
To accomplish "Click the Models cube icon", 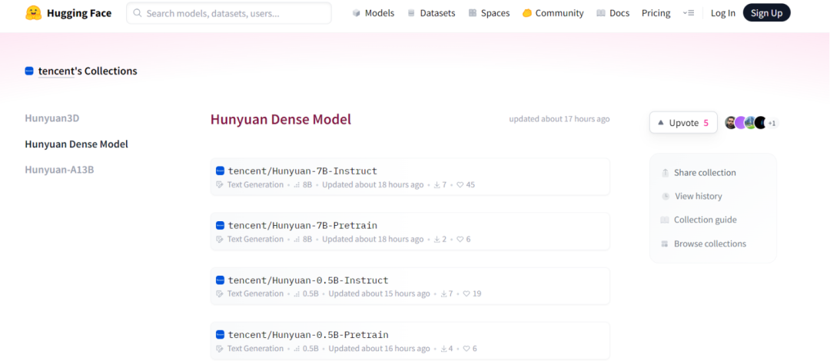I will pyautogui.click(x=357, y=13).
